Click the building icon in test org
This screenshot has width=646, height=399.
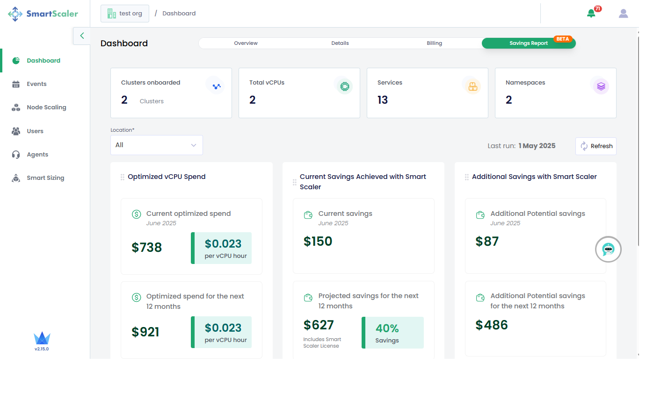112,14
